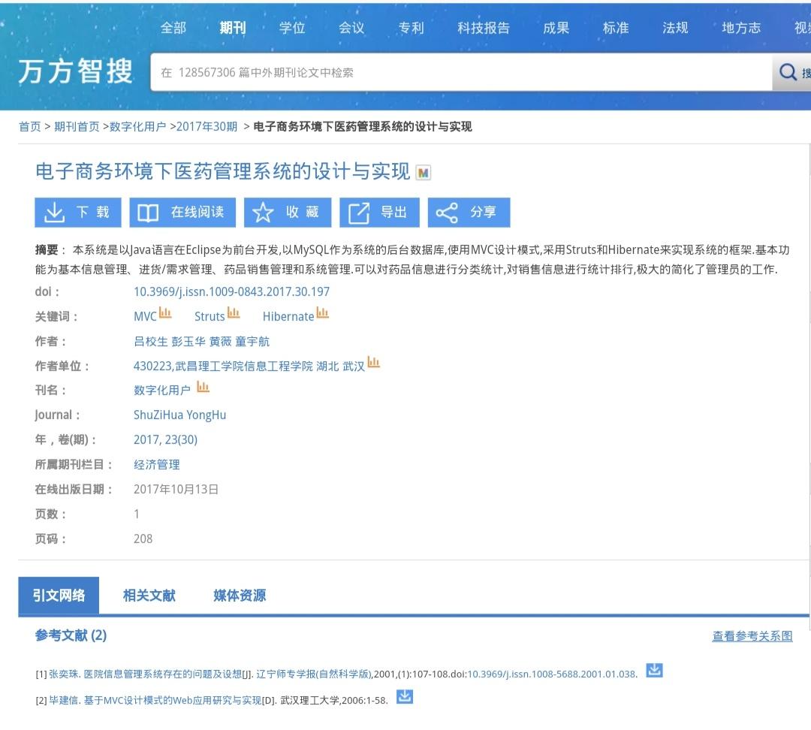
Task: Choose 学位 in the top navigation
Action: coord(292,28)
